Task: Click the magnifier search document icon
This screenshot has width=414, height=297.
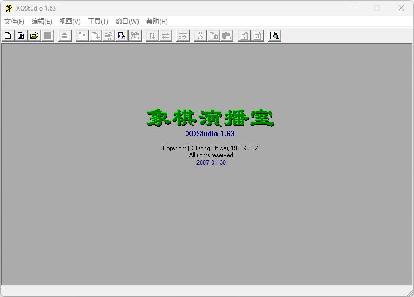Action: [x=274, y=36]
